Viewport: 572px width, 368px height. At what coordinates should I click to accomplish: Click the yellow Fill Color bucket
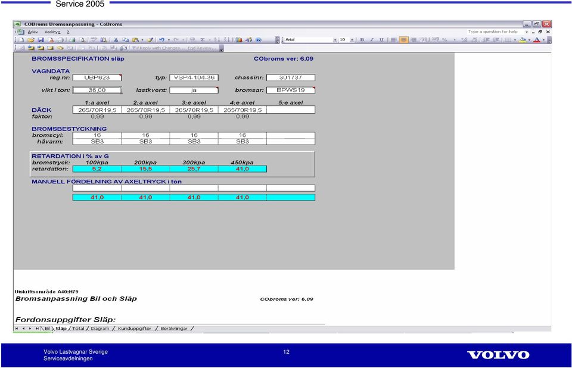pyautogui.click(x=523, y=40)
